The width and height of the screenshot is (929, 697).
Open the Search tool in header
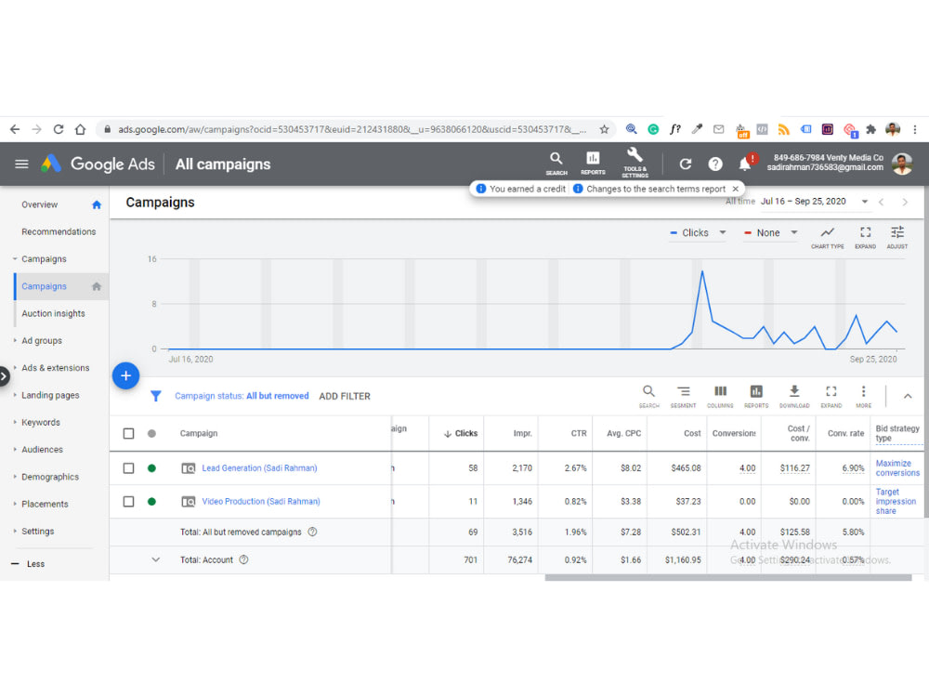[x=556, y=164]
